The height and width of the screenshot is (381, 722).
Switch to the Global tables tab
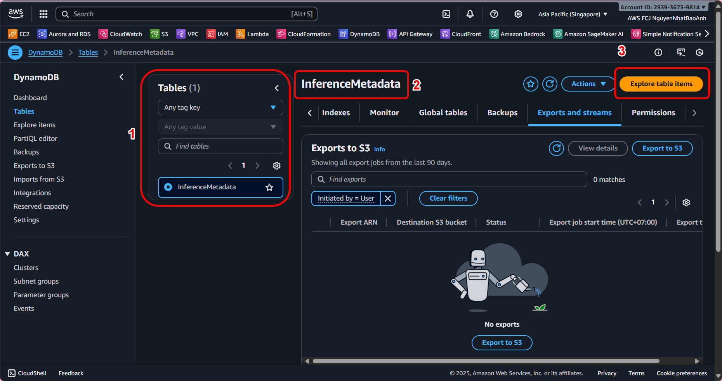443,113
